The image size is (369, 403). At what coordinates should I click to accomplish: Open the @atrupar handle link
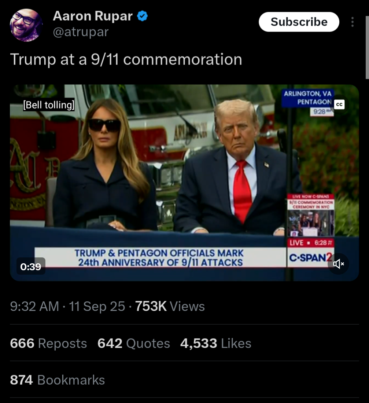[x=81, y=32]
